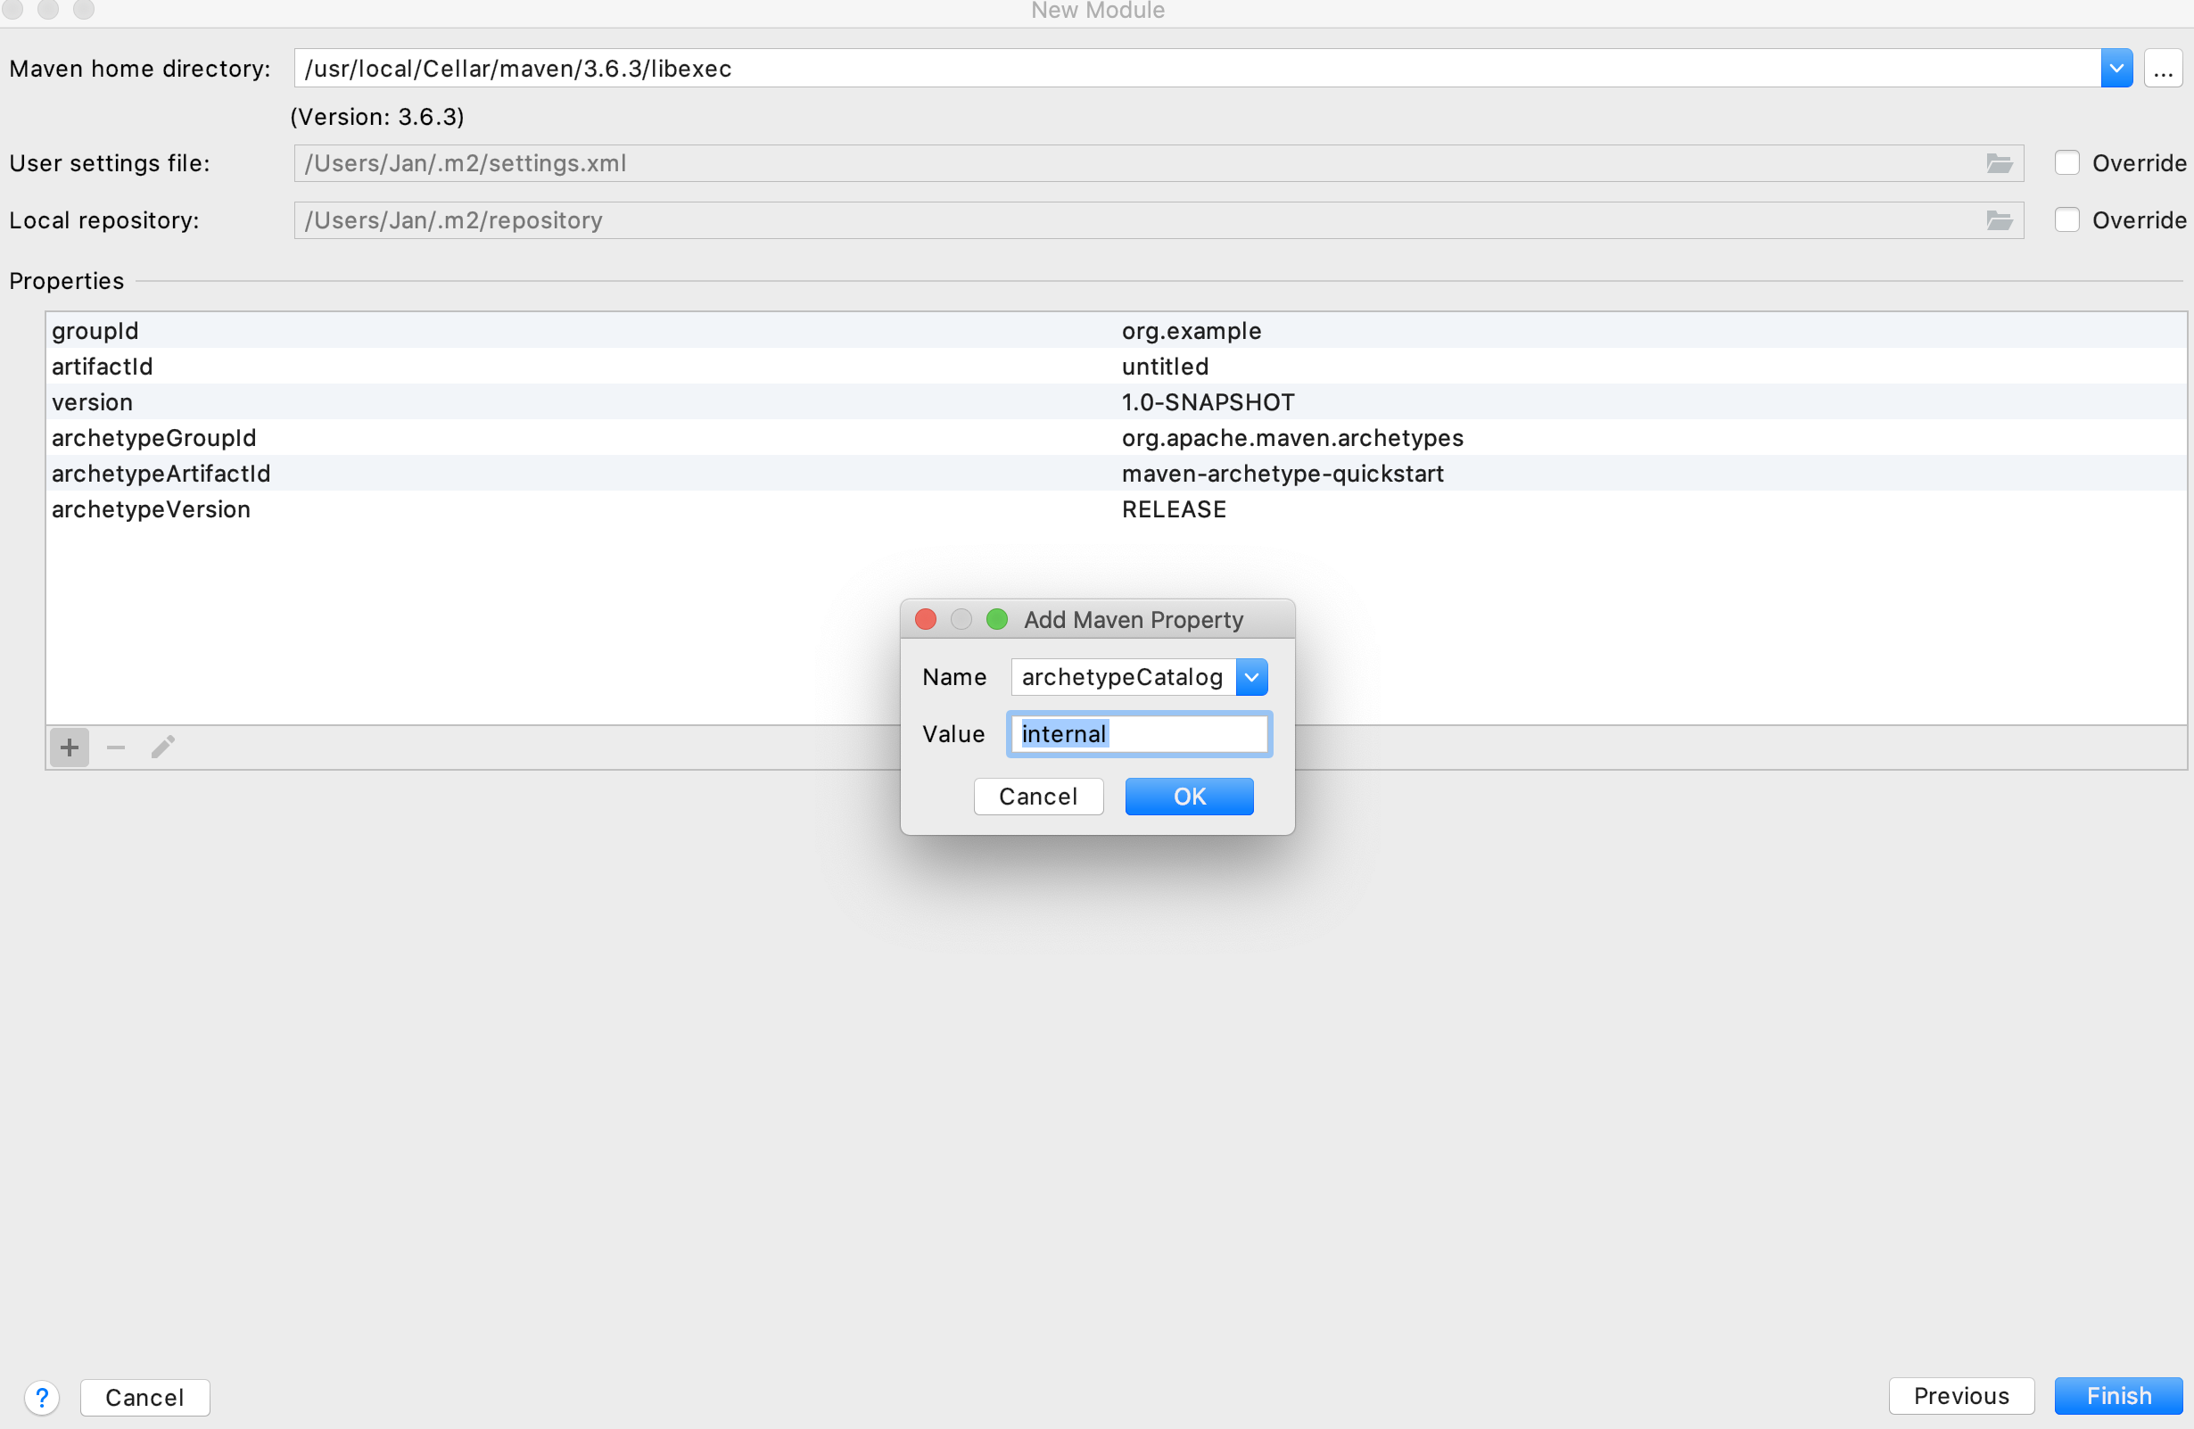Open the help question mark icon

pos(43,1397)
